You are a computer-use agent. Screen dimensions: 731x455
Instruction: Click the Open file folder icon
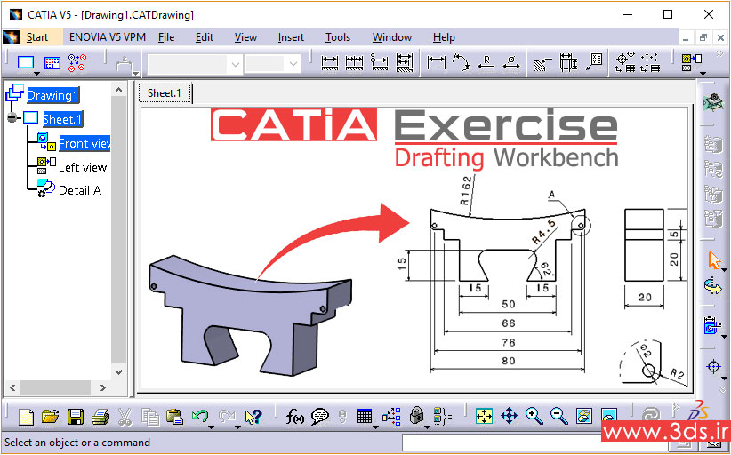[51, 416]
